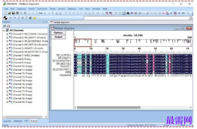Click the Consensus row label
197x129 pixels.
click(x=65, y=75)
